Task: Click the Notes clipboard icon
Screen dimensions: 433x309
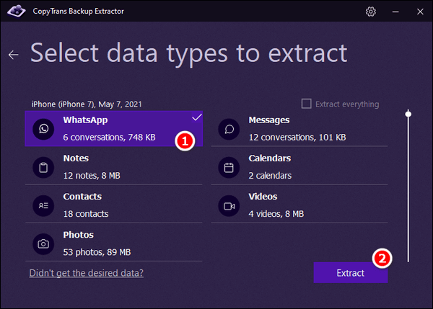Action: point(43,167)
